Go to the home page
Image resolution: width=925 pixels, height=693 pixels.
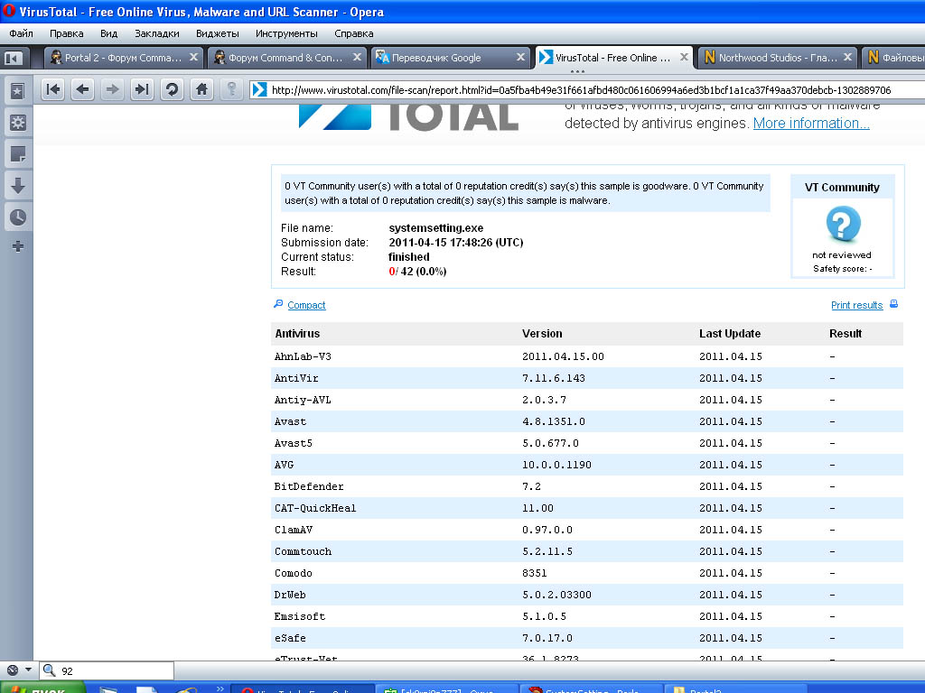tap(201, 89)
